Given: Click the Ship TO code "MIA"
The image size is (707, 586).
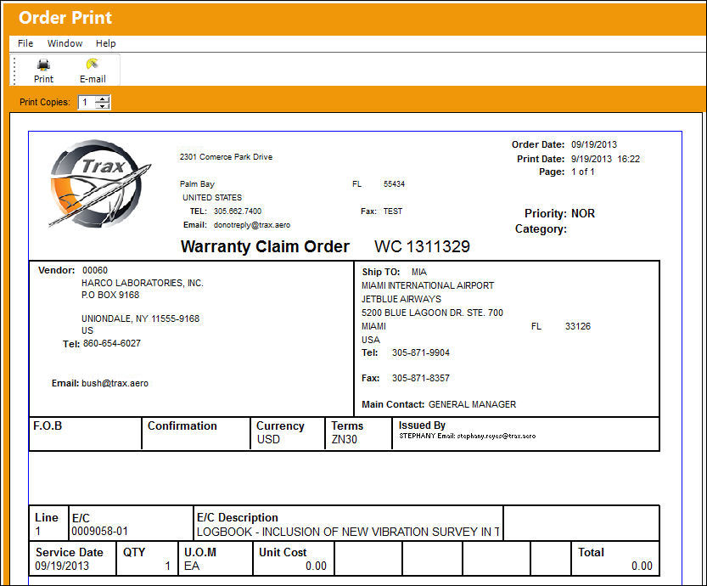Looking at the screenshot, I should pos(419,272).
